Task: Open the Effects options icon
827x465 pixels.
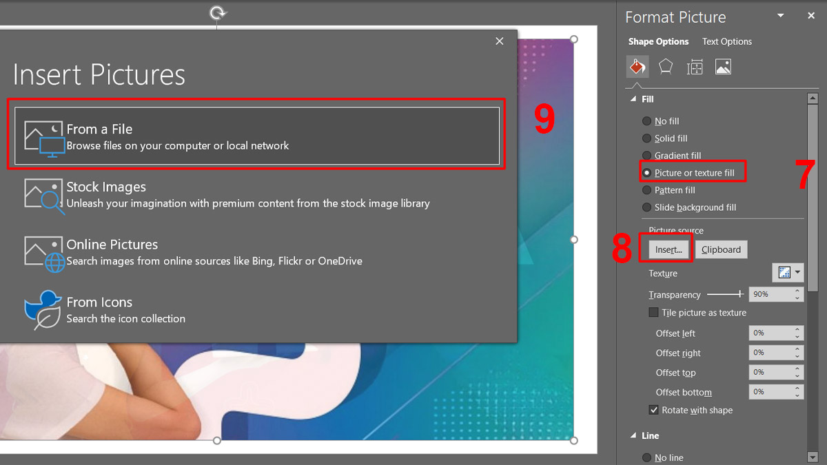Action: (666, 66)
